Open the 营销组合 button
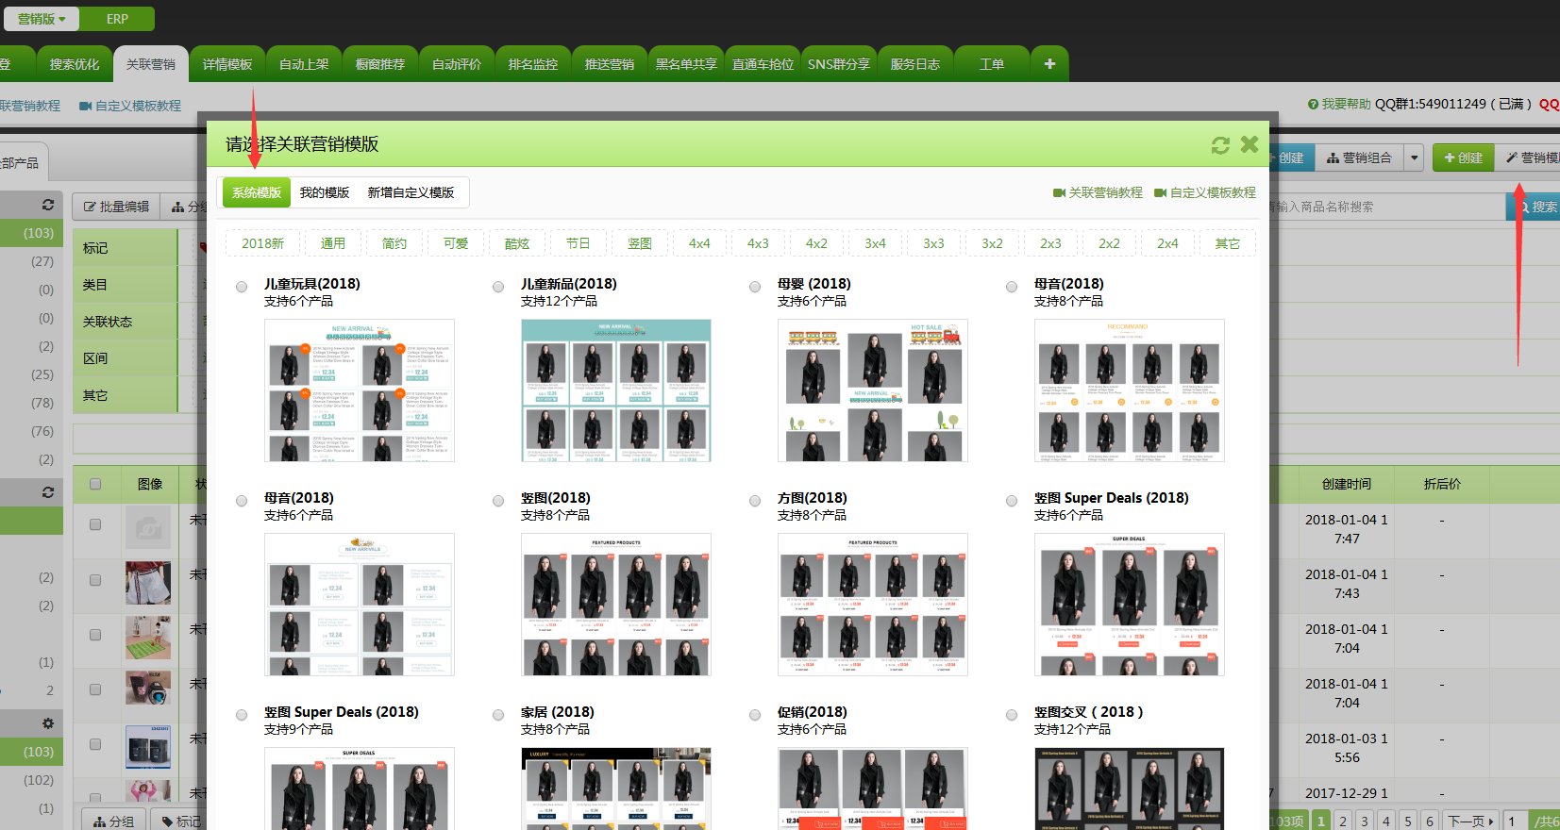The width and height of the screenshot is (1560, 830). click(1359, 158)
